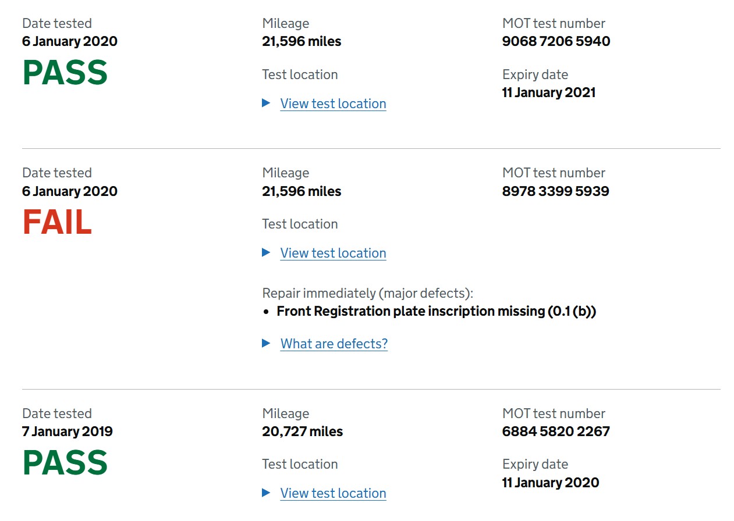Click the green PASS result dated 7 January 2019
Screen dimensions: 734x521
[65, 462]
